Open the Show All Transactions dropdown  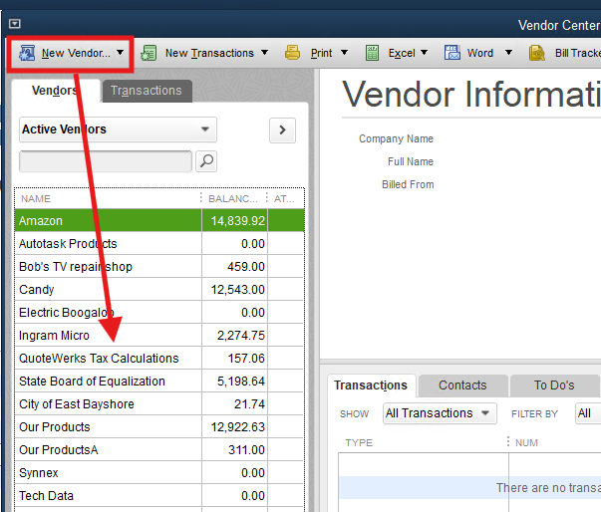pos(440,413)
